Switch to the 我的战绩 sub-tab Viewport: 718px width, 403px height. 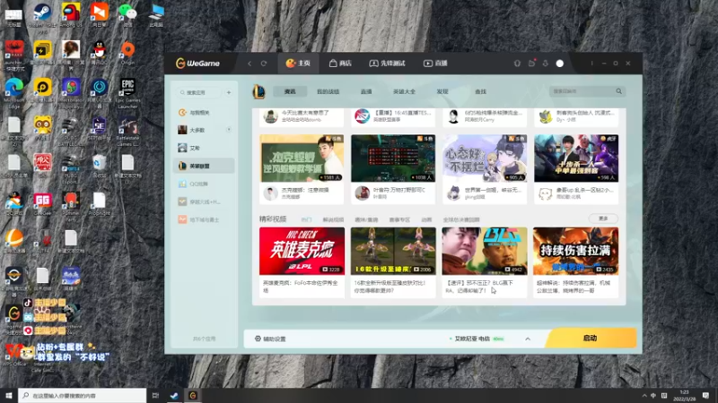[x=328, y=91]
